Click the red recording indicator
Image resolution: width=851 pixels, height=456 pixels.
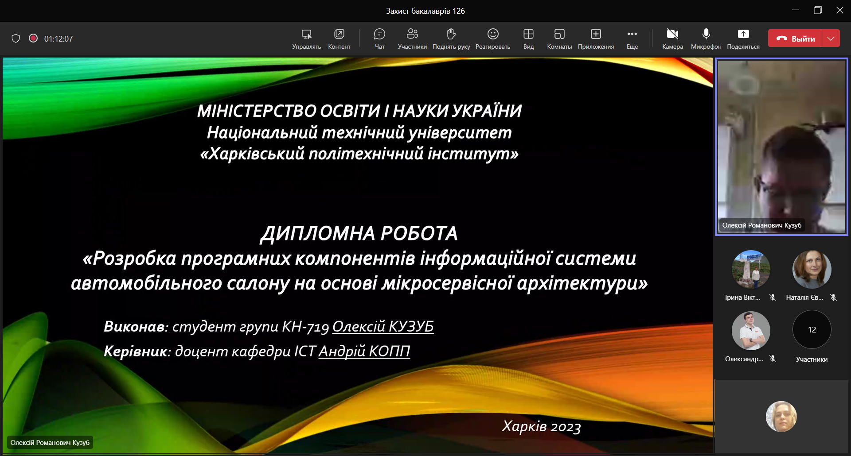click(x=33, y=38)
